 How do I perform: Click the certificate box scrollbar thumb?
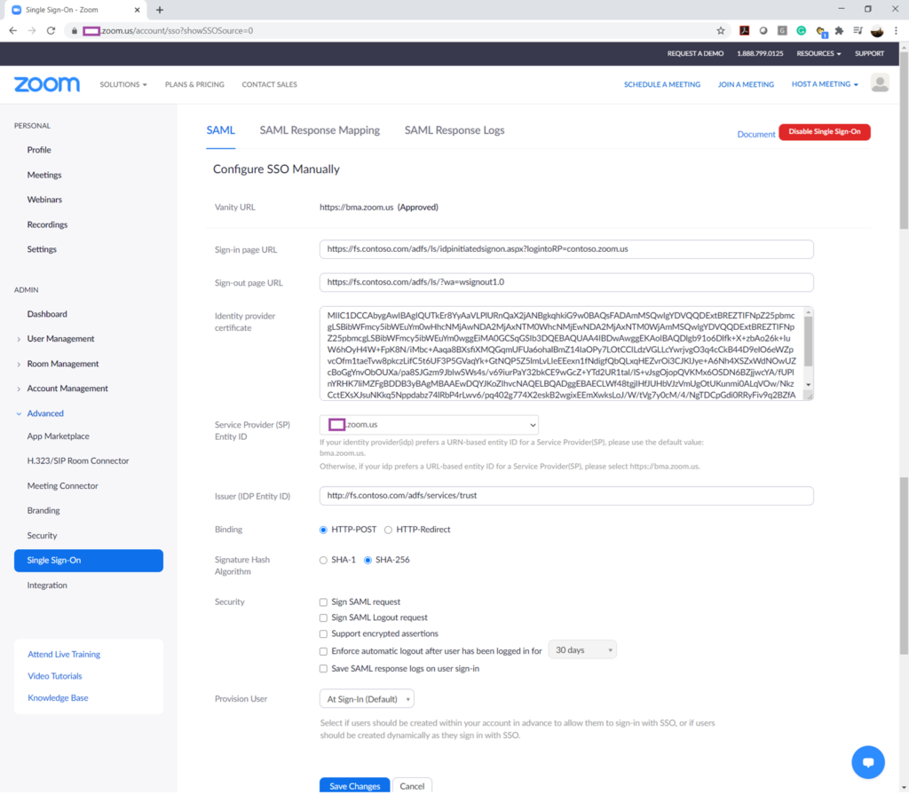point(808,342)
